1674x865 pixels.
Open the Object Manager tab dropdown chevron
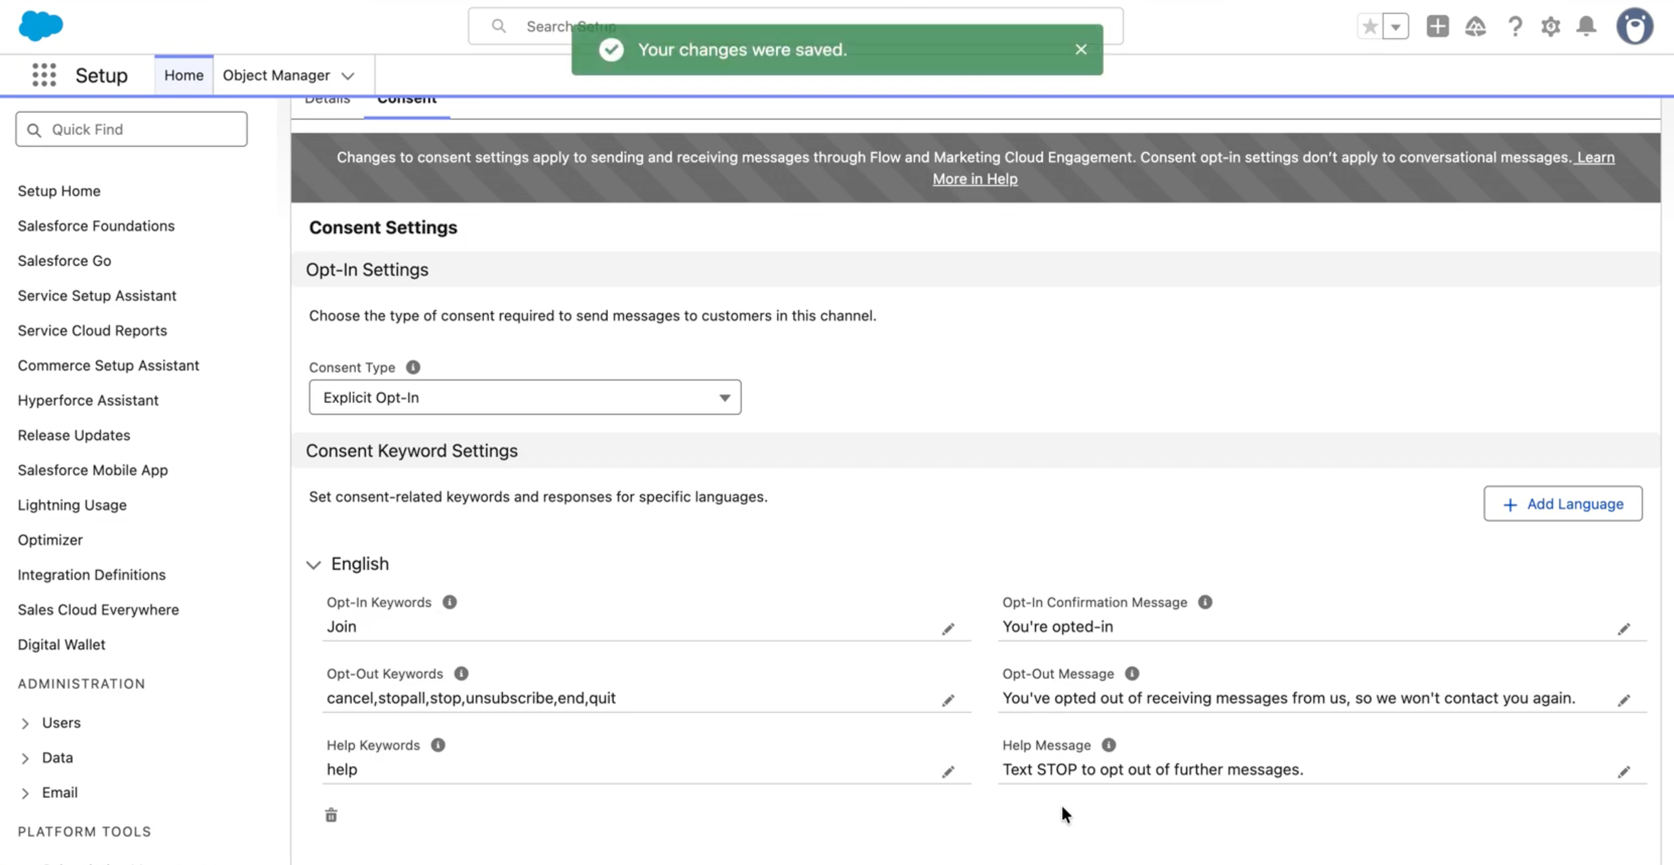(348, 76)
